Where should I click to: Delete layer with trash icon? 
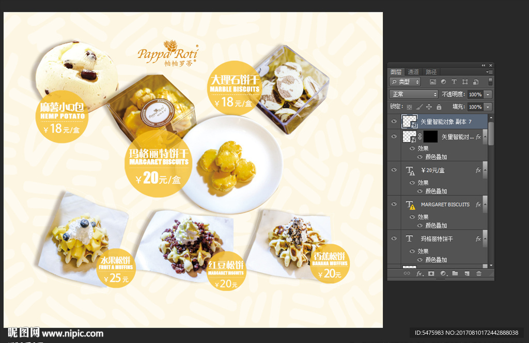click(x=479, y=274)
